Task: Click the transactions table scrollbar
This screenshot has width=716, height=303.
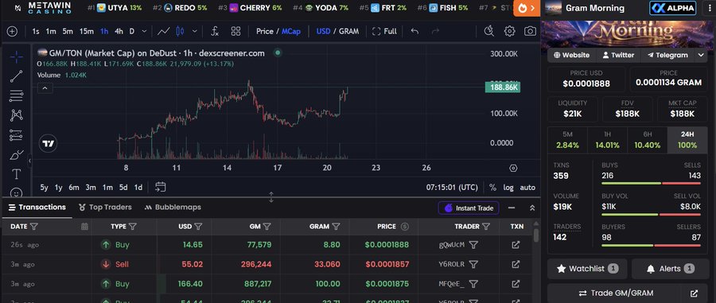Action: pyautogui.click(x=536, y=235)
